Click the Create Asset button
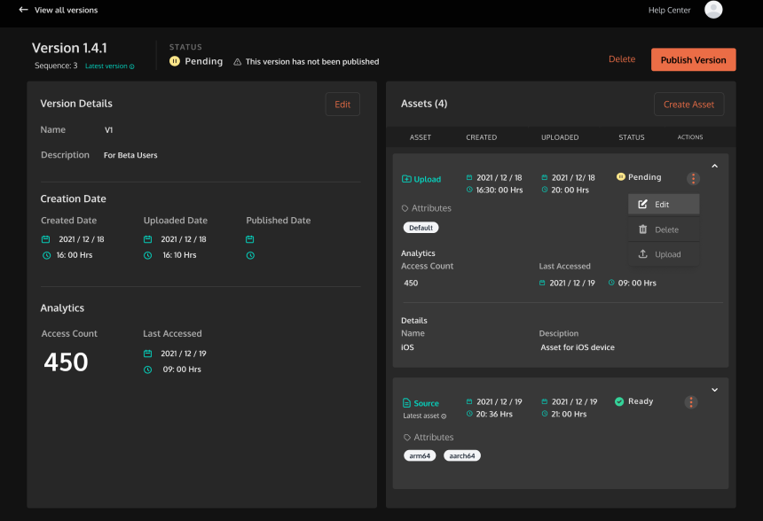This screenshot has width=763, height=521. pos(688,105)
